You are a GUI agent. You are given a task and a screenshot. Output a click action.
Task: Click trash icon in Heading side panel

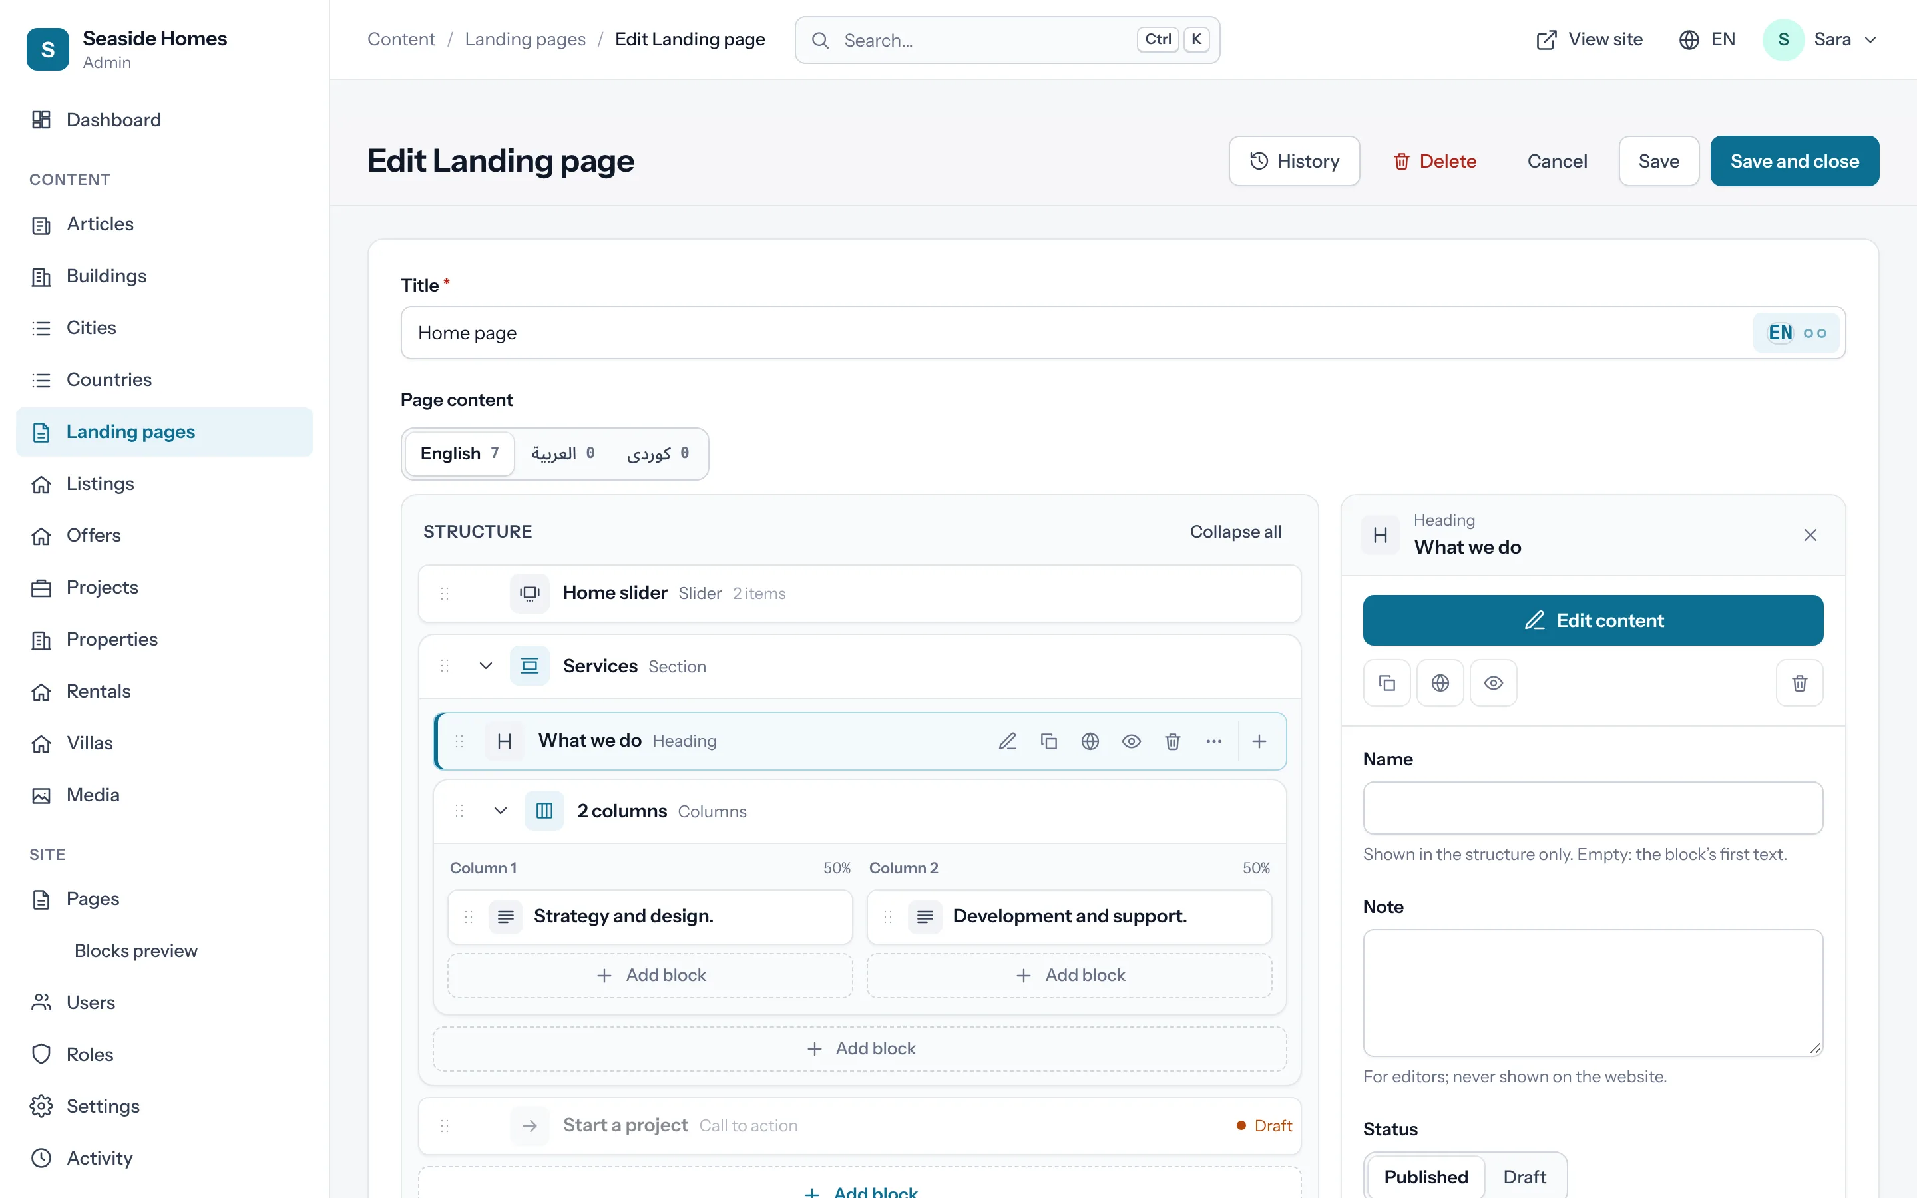(x=1800, y=683)
